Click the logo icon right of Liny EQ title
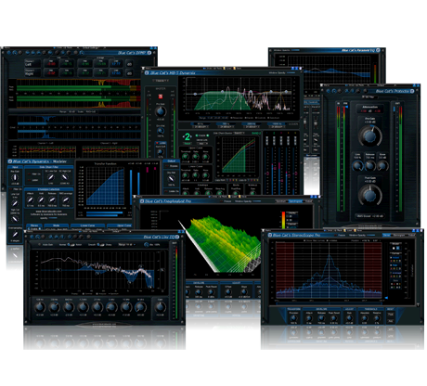The height and width of the screenshot is (386, 427). coord(177,237)
